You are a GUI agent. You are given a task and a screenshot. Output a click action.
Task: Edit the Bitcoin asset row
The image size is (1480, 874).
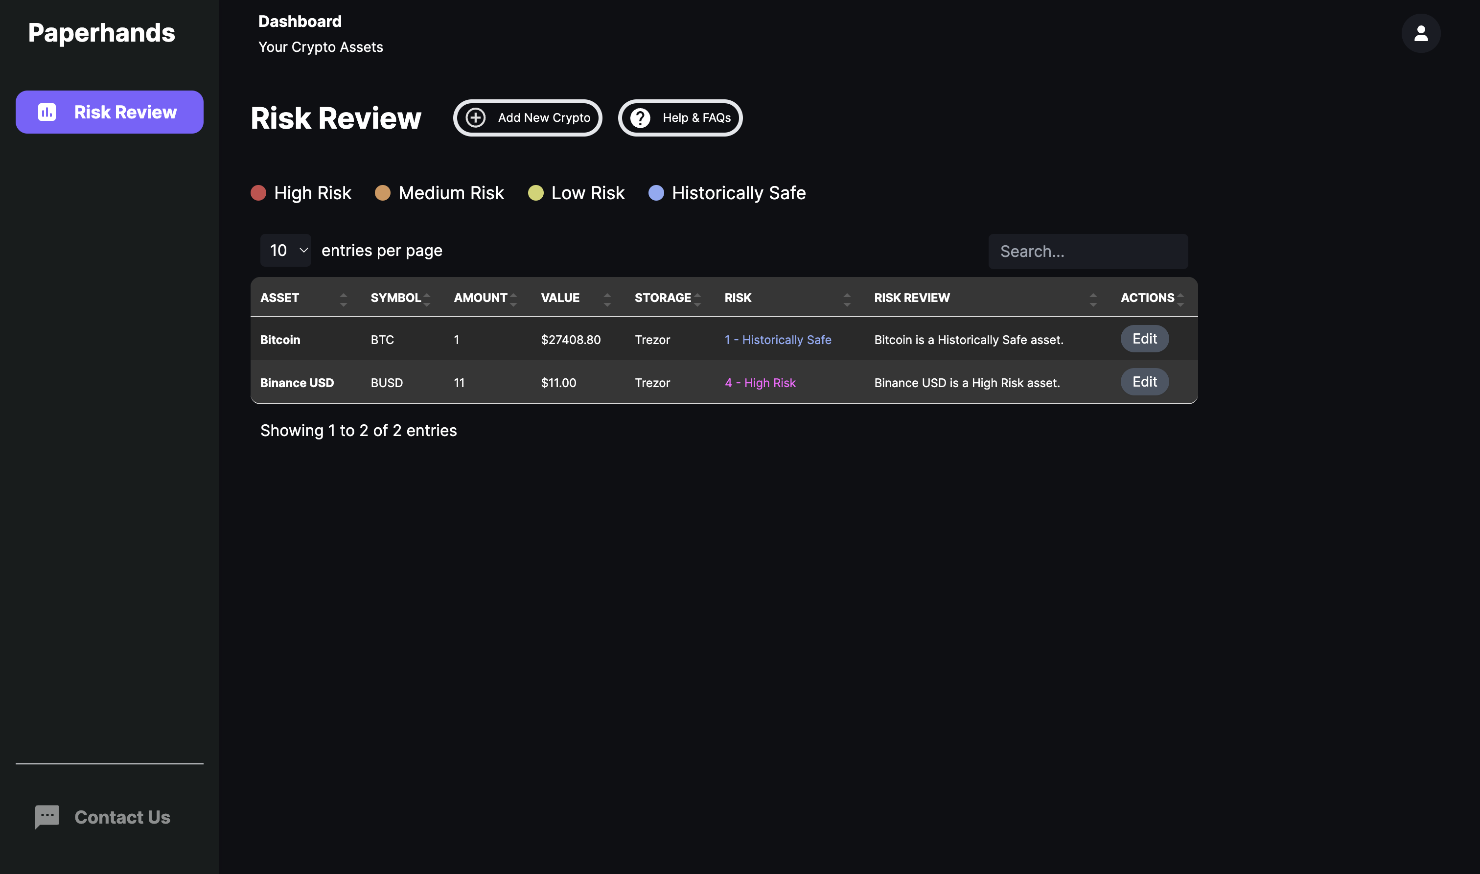point(1144,339)
